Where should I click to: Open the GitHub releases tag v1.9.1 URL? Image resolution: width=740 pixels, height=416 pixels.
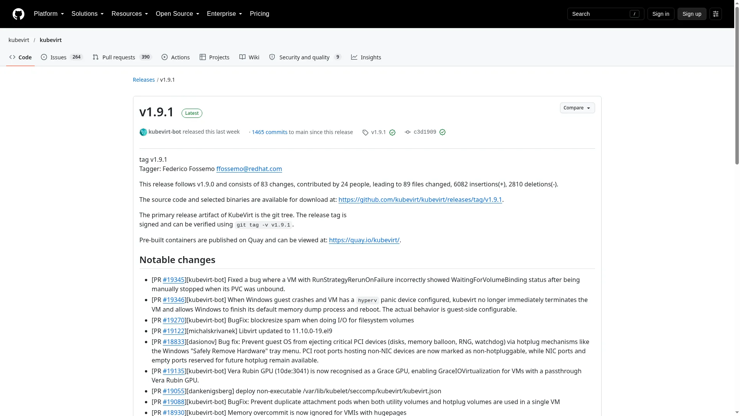[420, 200]
